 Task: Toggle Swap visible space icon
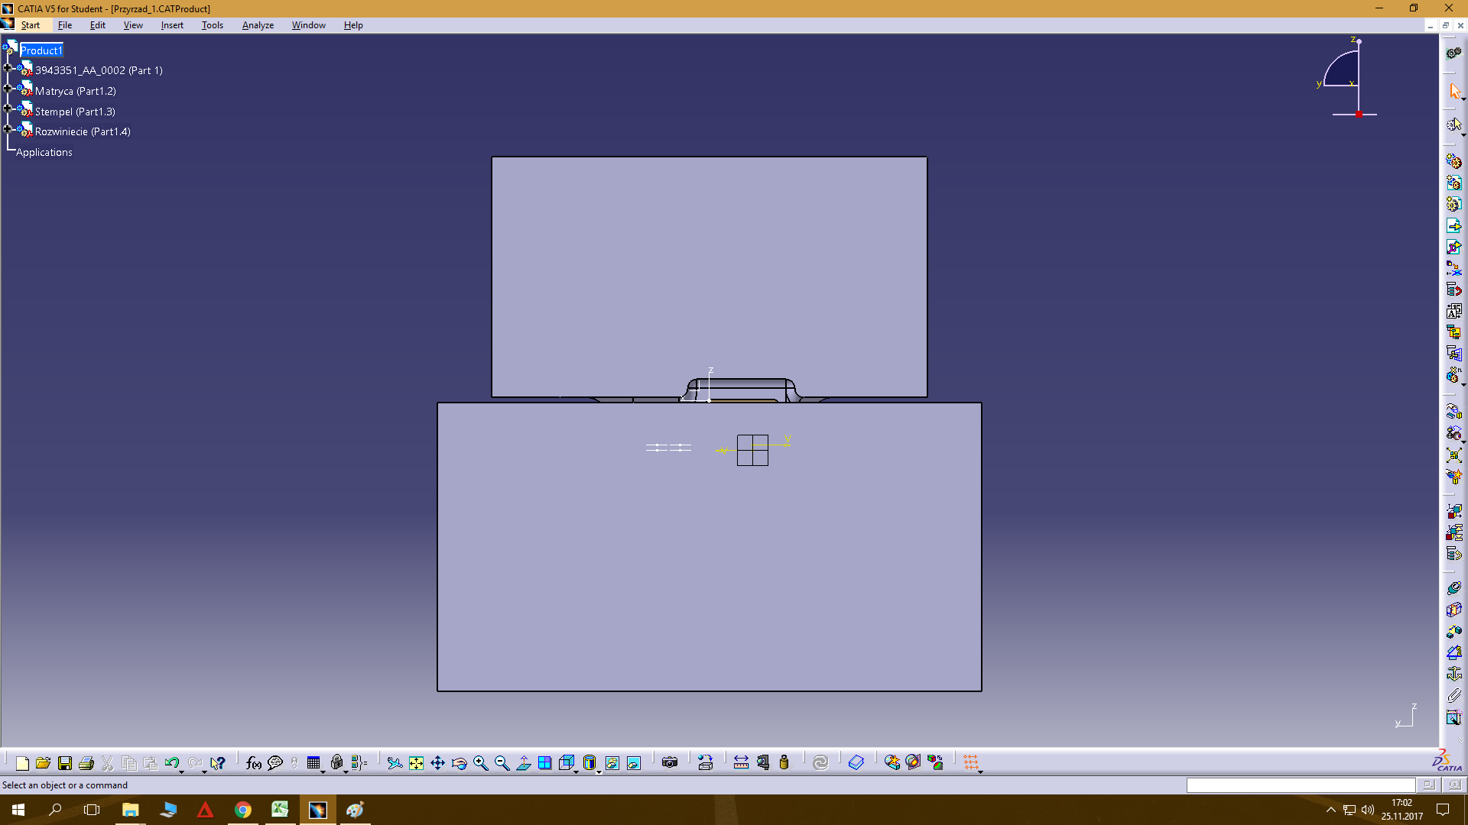coord(634,763)
